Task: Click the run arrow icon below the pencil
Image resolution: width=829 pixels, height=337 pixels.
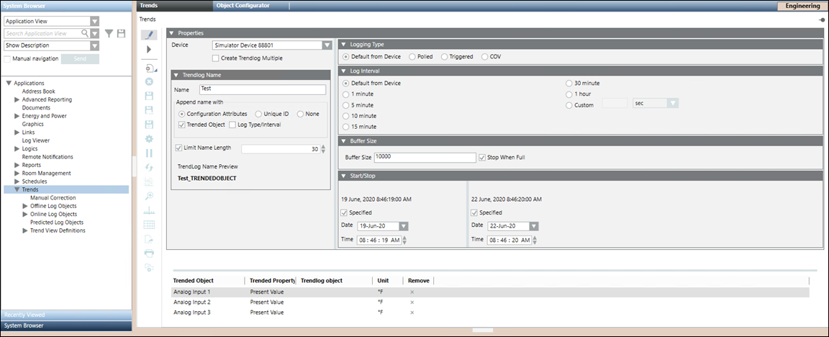Action: pyautogui.click(x=149, y=50)
